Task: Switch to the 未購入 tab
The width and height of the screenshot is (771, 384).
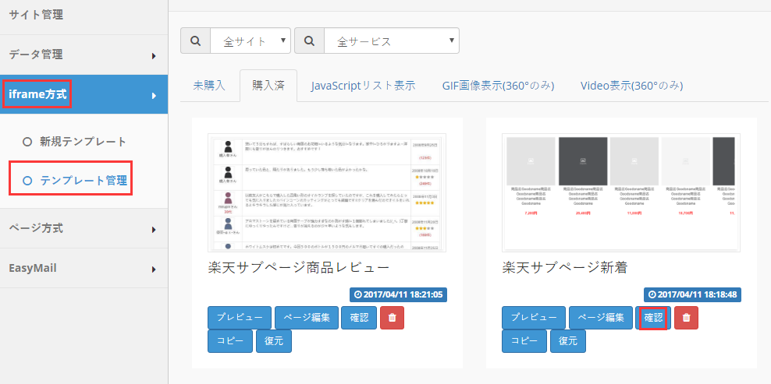Action: pos(209,86)
